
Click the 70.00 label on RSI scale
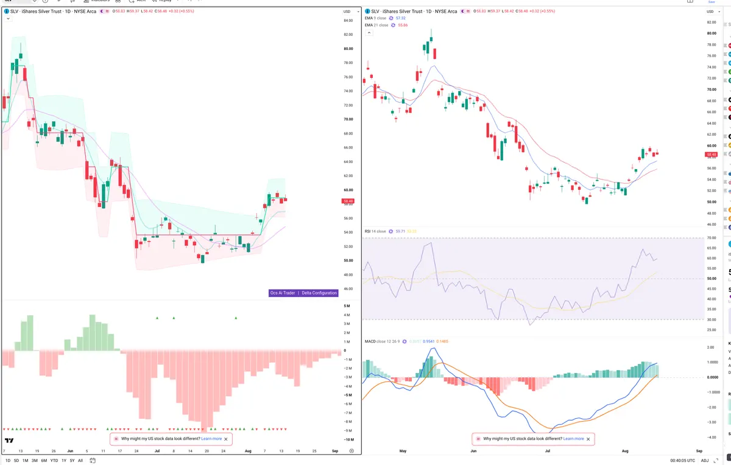coord(710,237)
